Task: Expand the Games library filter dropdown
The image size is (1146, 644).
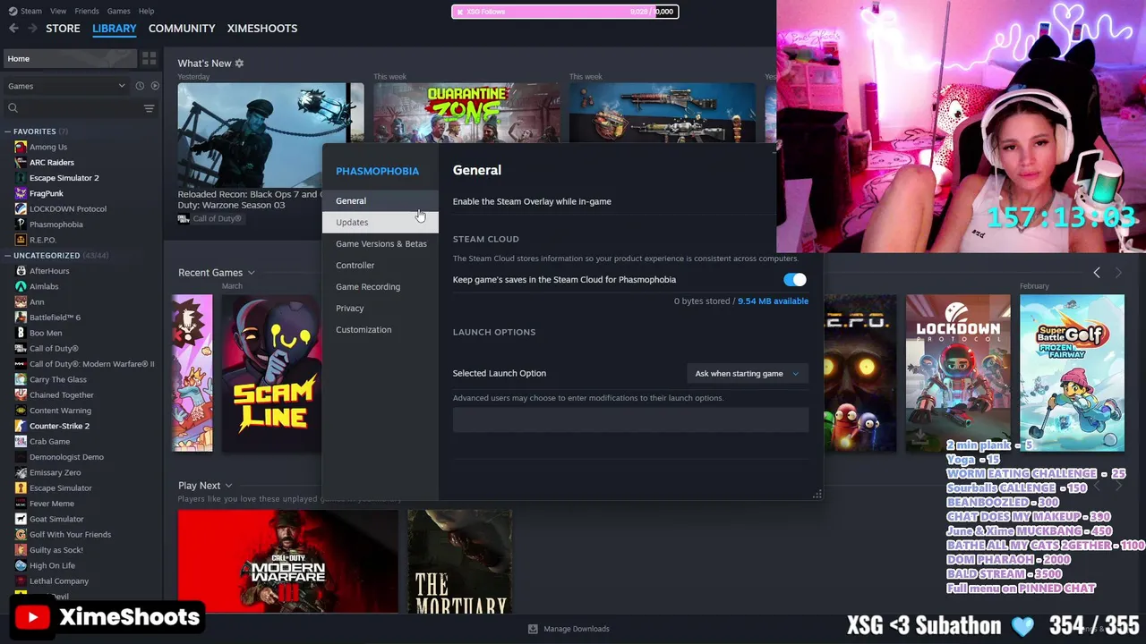Action: [x=66, y=86]
